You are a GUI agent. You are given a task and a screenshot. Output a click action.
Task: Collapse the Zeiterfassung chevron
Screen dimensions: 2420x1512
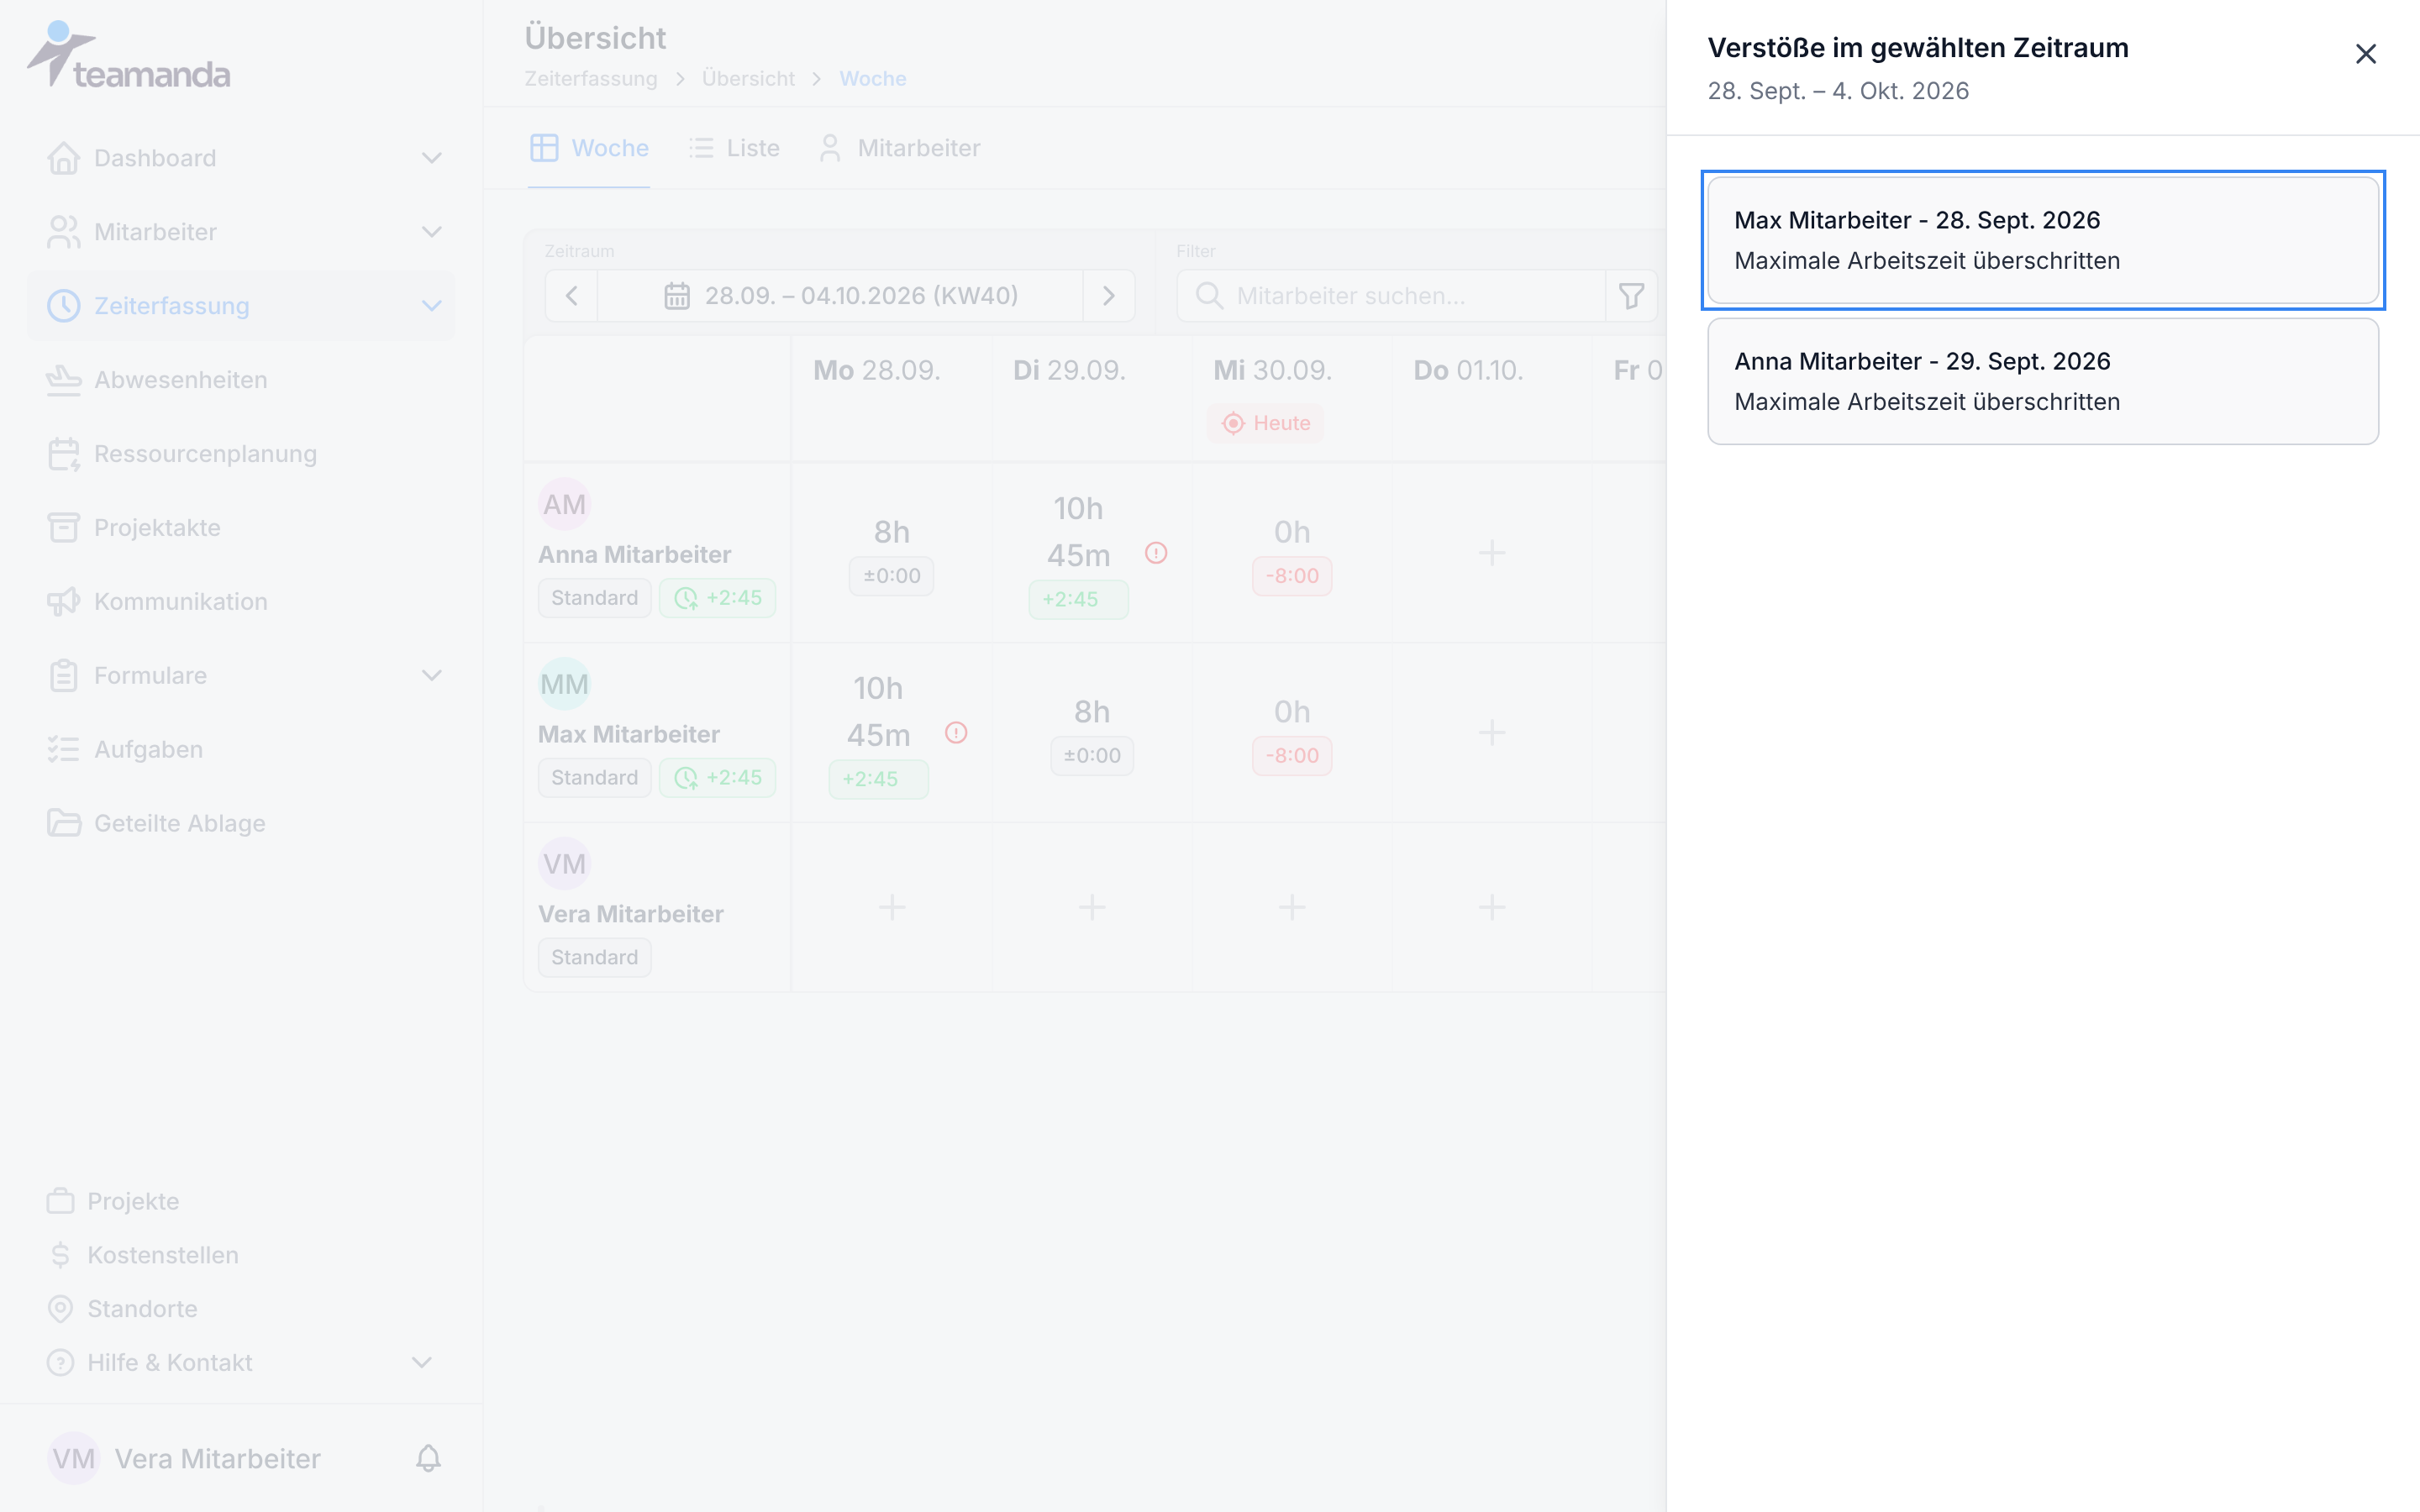[431, 306]
